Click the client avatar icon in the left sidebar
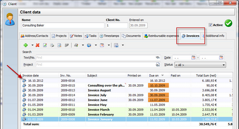The width and height of the screenshot is (239, 129). pos(10,19)
